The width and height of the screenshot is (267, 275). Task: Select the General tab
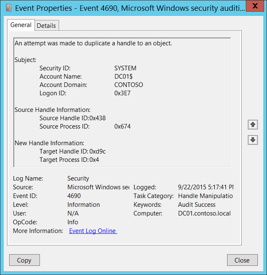(21, 25)
